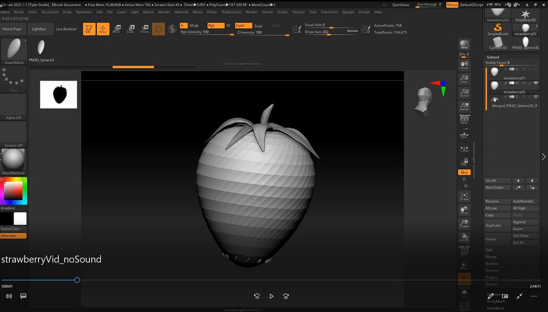Click the Actual size icon

[464, 93]
